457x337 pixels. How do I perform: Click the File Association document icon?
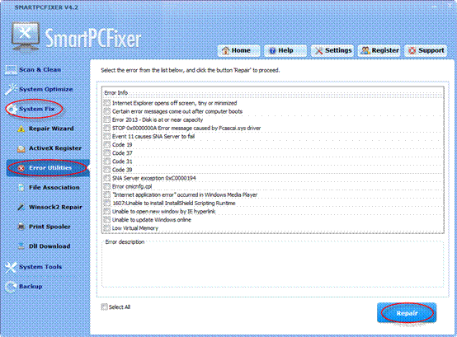click(21, 187)
